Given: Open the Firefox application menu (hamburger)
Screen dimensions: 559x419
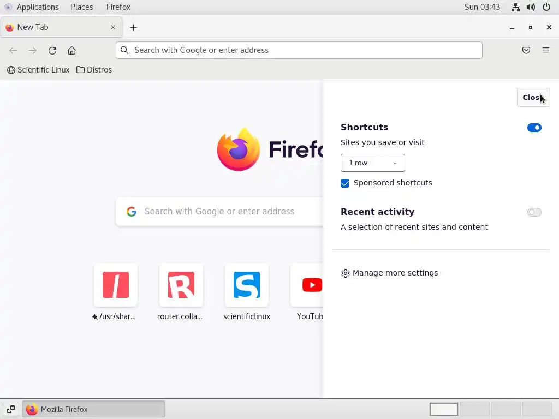Looking at the screenshot, I should [x=546, y=50].
